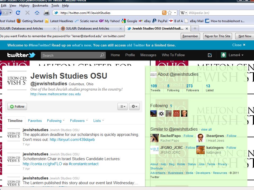Bookmark this page with the star icon
The width and height of the screenshot is (254, 190).
click(x=170, y=13)
